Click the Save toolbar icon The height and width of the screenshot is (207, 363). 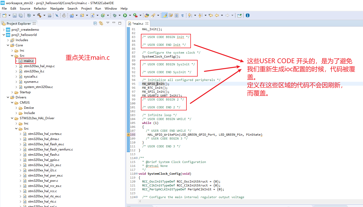(x=15, y=15)
